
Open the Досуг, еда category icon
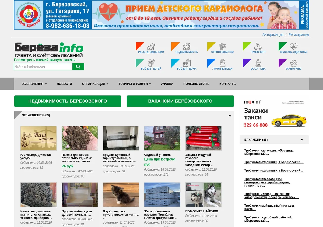(258, 63)
